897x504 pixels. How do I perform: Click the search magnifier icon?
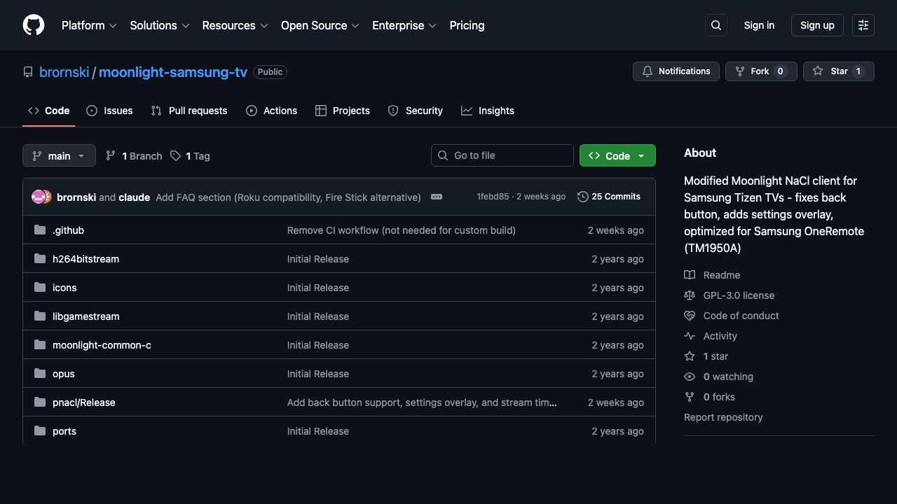click(x=716, y=25)
